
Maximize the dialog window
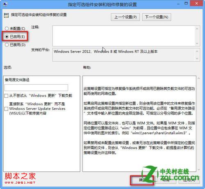(x=186, y=3)
